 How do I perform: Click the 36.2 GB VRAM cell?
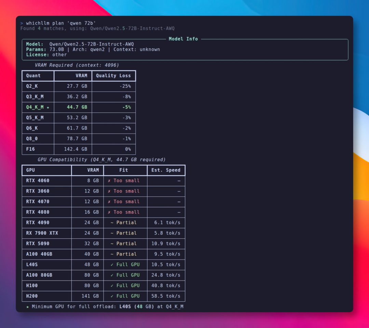pos(77,97)
